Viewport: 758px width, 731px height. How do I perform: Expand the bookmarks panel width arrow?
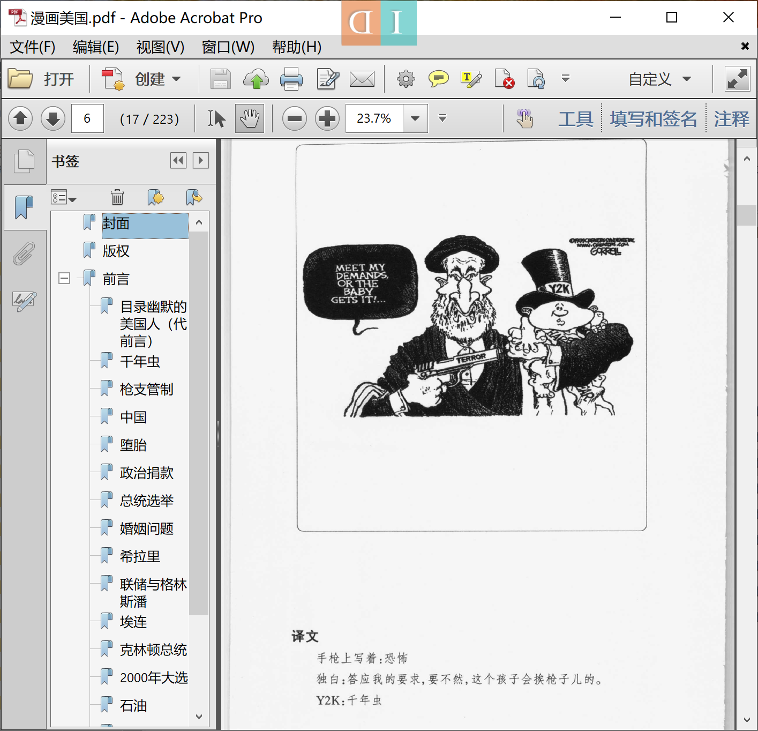click(201, 160)
